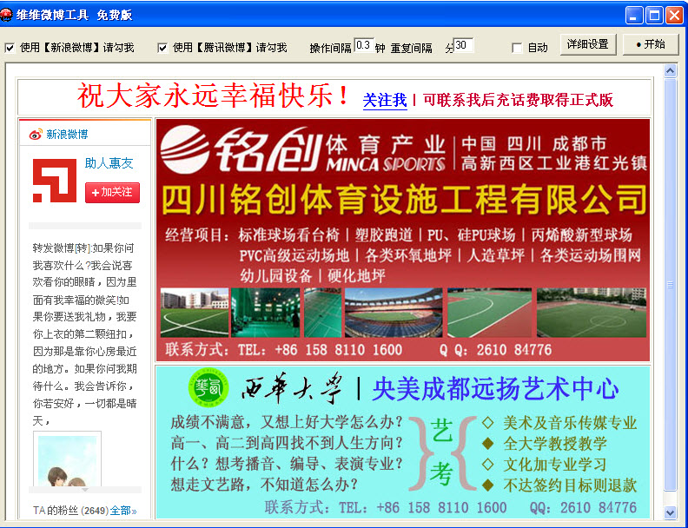Open the 助人惠友 profile avatar

[x=55, y=181]
